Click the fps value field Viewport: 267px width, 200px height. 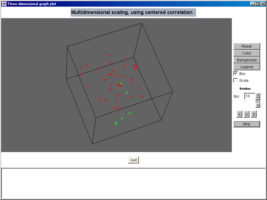250,96
